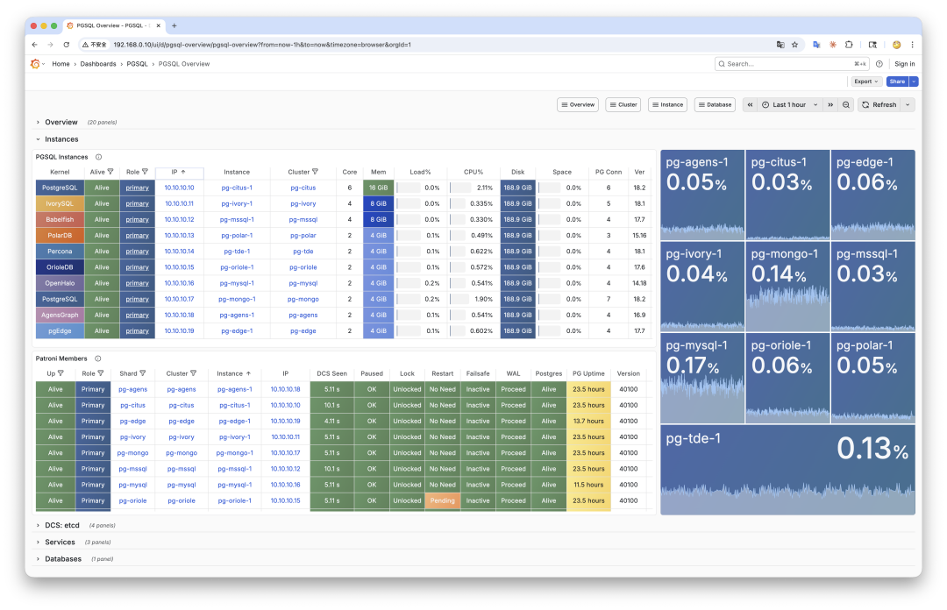This screenshot has height=610, width=947.
Task: Click PGSQL Instances info icon
Action: (98, 157)
